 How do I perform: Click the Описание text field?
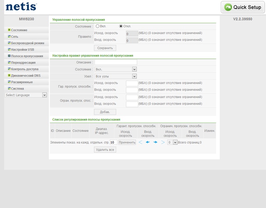(116, 62)
